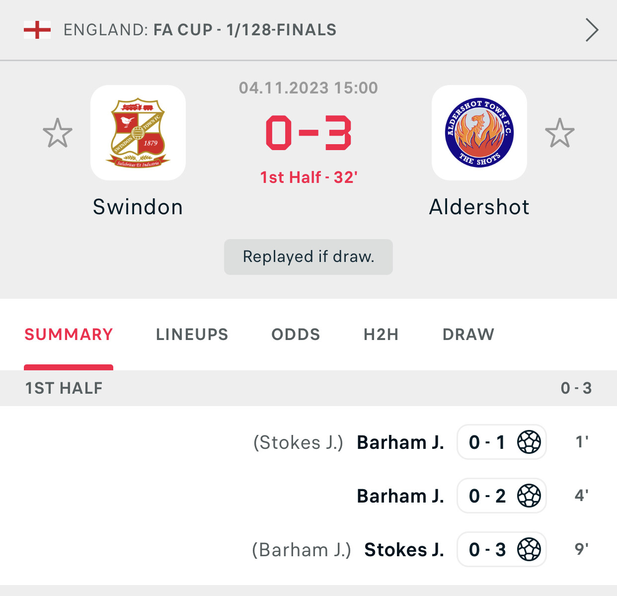Click the football icon on 0 - 1 goal
Image resolution: width=617 pixels, height=596 pixels.
[529, 442]
